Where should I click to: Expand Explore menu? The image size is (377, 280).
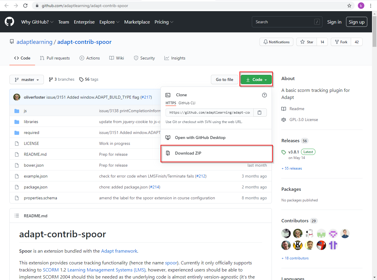(x=109, y=22)
